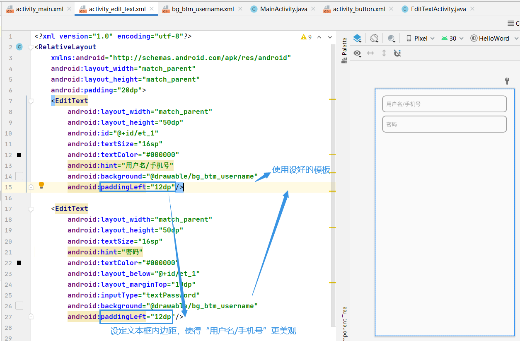The image size is (520, 341).
Task: Open the activity_button.xml tab
Action: click(359, 9)
